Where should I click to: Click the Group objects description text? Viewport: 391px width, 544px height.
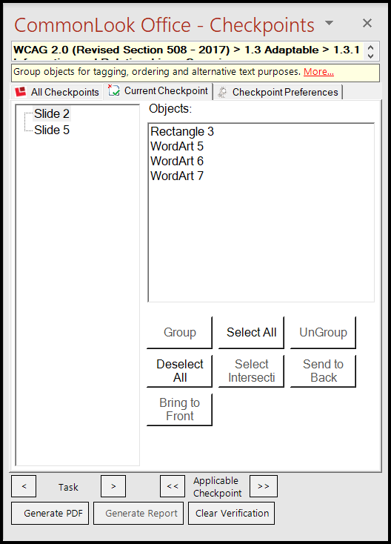point(157,72)
